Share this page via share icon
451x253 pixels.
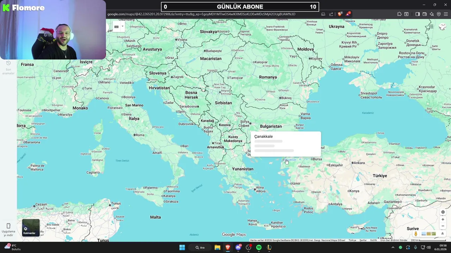click(331, 14)
